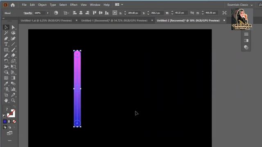Open Edit Toolbar three dots
Viewport: 262px width, 147px height.
(10, 140)
